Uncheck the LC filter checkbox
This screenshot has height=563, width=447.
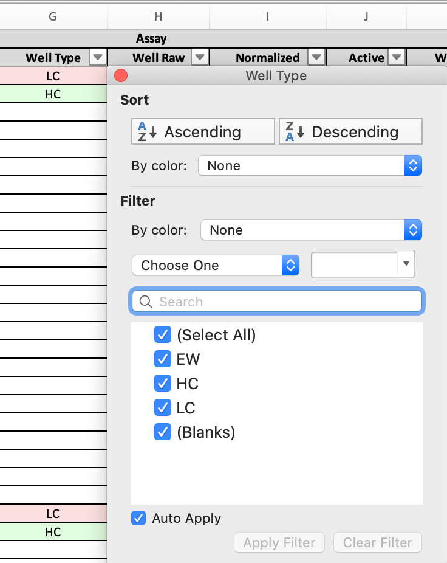pyautogui.click(x=163, y=407)
